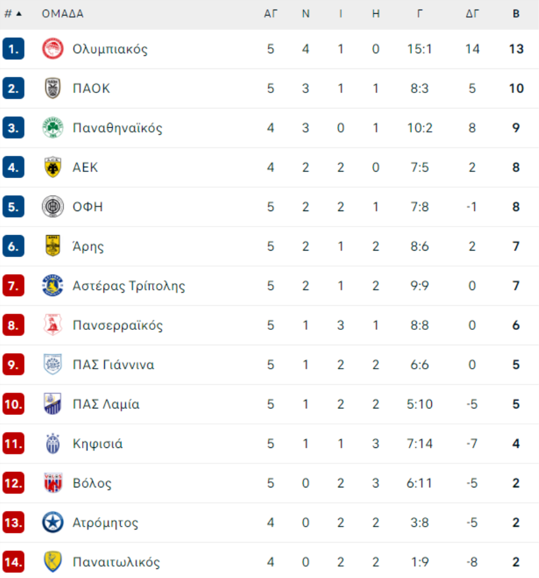Click the Άρης yellow shield logo
This screenshot has height=578, width=539.
click(x=53, y=246)
